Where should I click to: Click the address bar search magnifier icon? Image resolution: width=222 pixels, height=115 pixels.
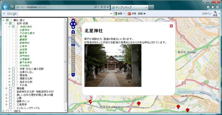tap(96, 7)
